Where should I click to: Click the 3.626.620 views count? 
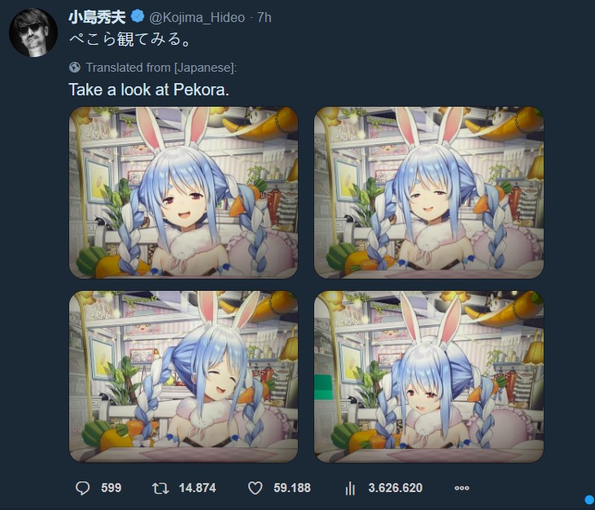click(x=395, y=488)
